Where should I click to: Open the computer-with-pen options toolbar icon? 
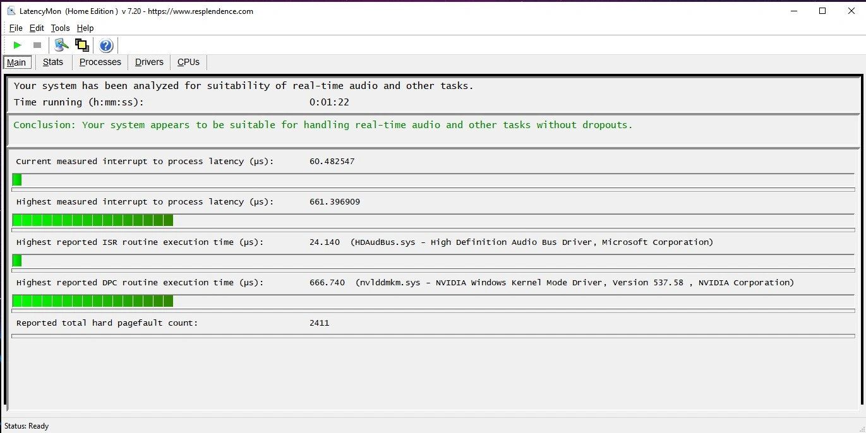tap(61, 45)
